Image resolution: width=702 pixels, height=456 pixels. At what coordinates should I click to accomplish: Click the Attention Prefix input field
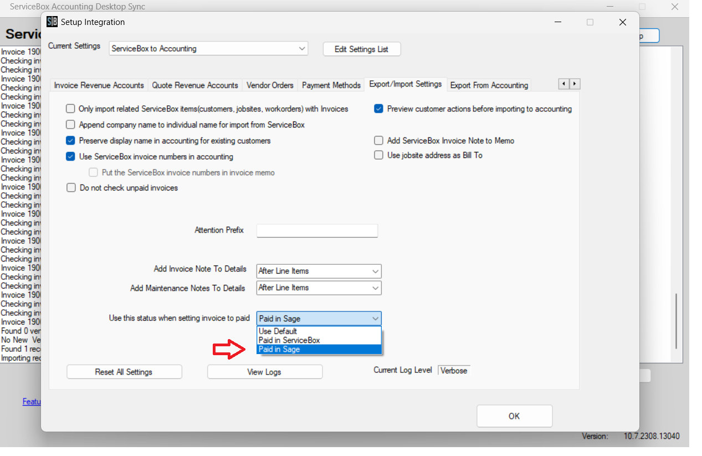coord(317,230)
